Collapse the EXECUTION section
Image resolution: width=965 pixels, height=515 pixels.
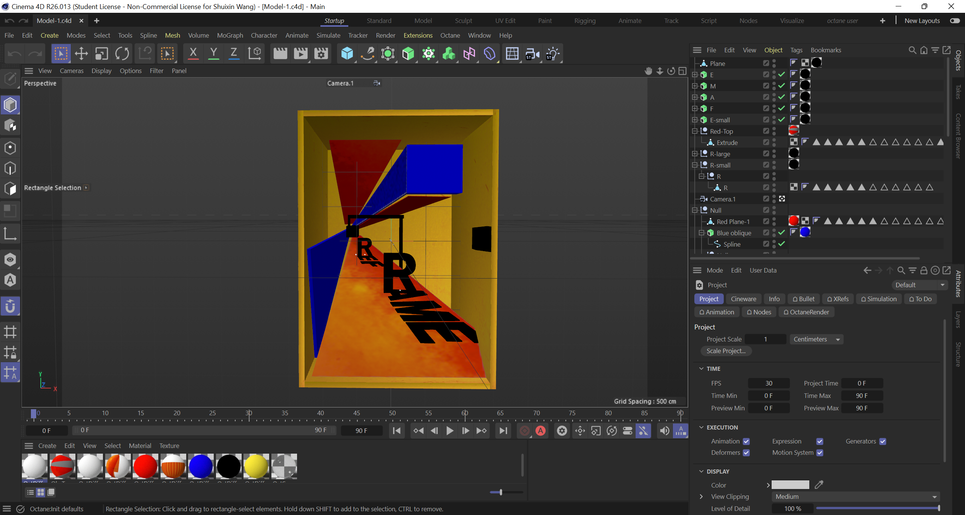[x=701, y=427]
